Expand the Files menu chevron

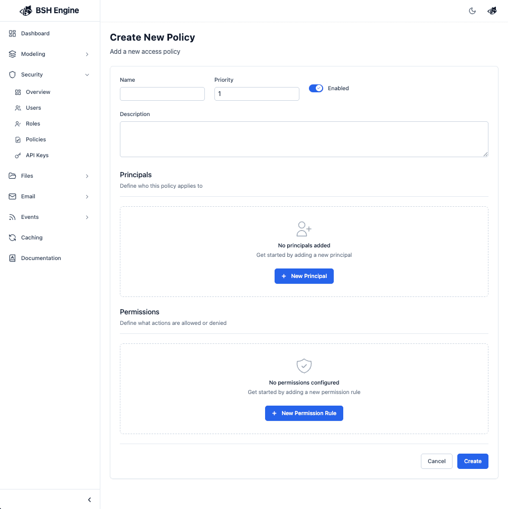pos(87,176)
